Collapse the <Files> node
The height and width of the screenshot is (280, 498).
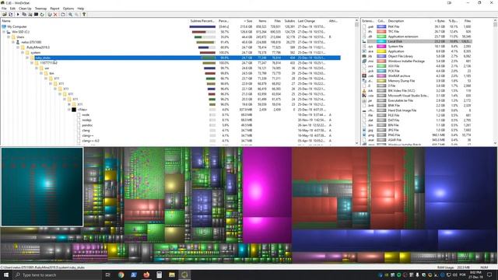pyautogui.click(x=69, y=110)
